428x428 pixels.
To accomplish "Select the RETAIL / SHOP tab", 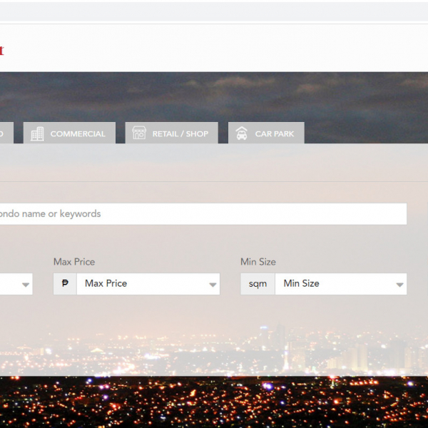I will click(180, 133).
